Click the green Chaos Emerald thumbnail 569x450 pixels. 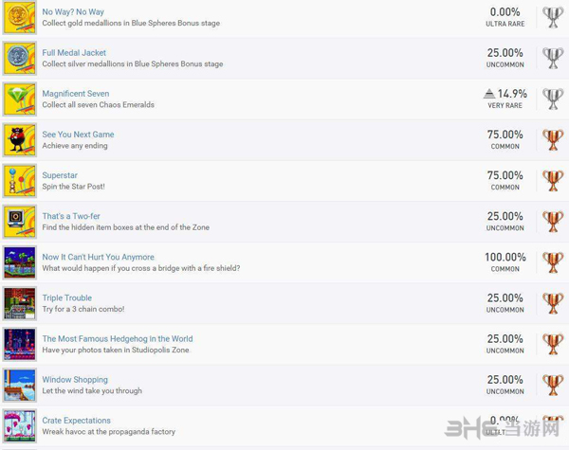point(20,99)
